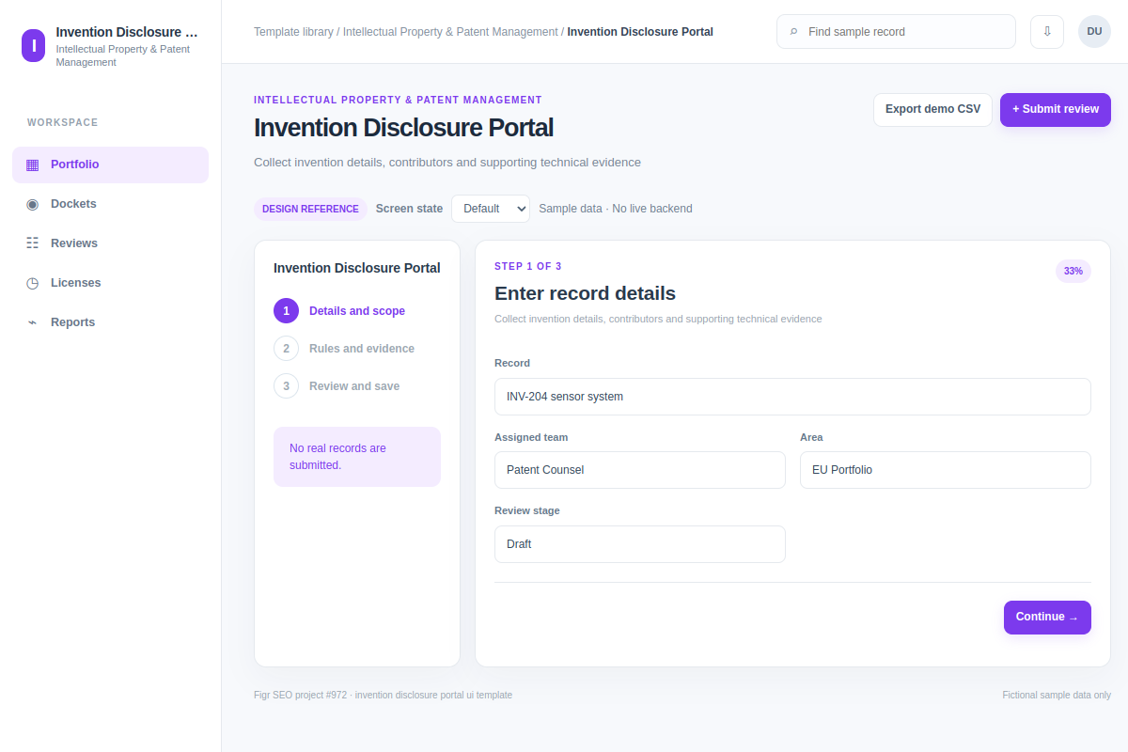Viewport: 1128px width, 752px height.
Task: Open the Screen state dropdown
Action: coord(491,209)
